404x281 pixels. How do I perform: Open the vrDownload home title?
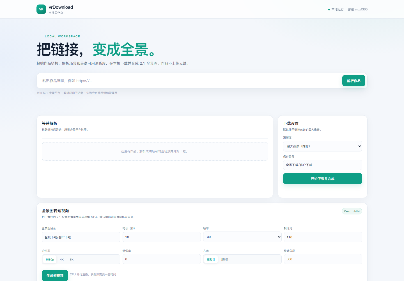61,7
